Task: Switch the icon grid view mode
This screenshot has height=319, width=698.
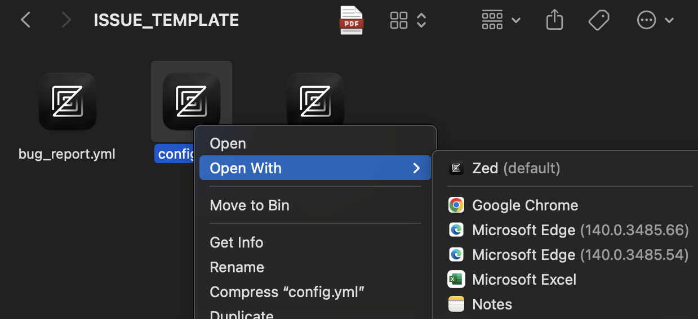Action: (x=399, y=20)
